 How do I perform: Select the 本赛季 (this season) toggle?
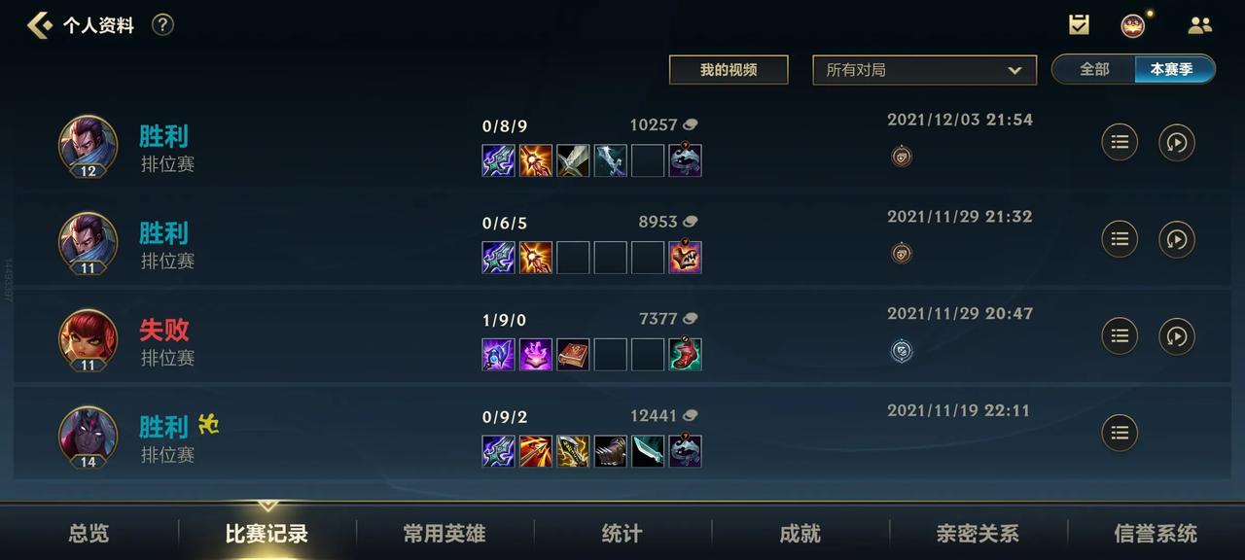point(1174,69)
